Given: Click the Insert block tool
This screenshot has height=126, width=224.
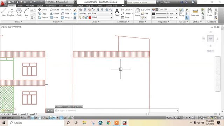Looking at the screenshot, I should [x=137, y=12].
